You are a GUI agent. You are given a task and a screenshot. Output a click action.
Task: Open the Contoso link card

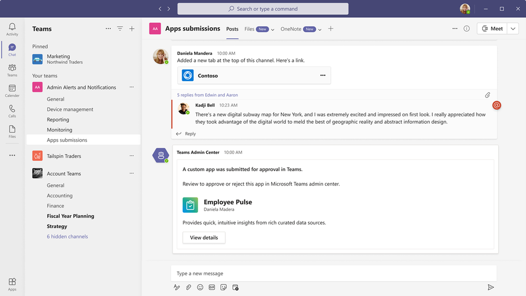[254, 75]
